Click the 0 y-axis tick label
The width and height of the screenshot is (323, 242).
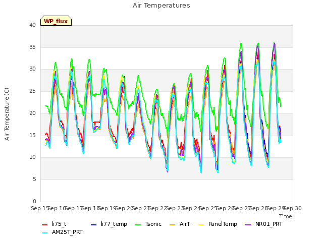34,201
